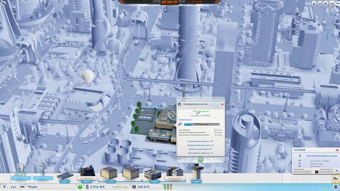Click the small dark square on Полиция legend
Viewport: 340px width, 191px height.
317,171
